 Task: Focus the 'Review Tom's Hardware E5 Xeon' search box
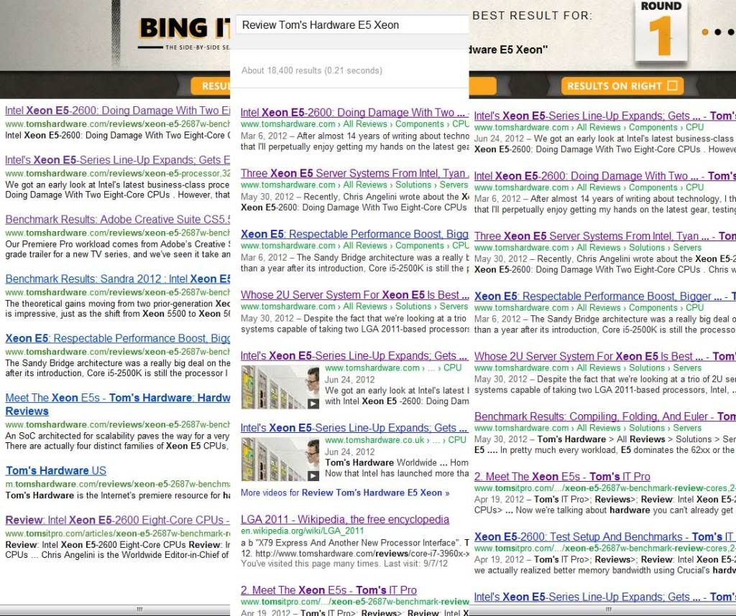[x=351, y=25]
